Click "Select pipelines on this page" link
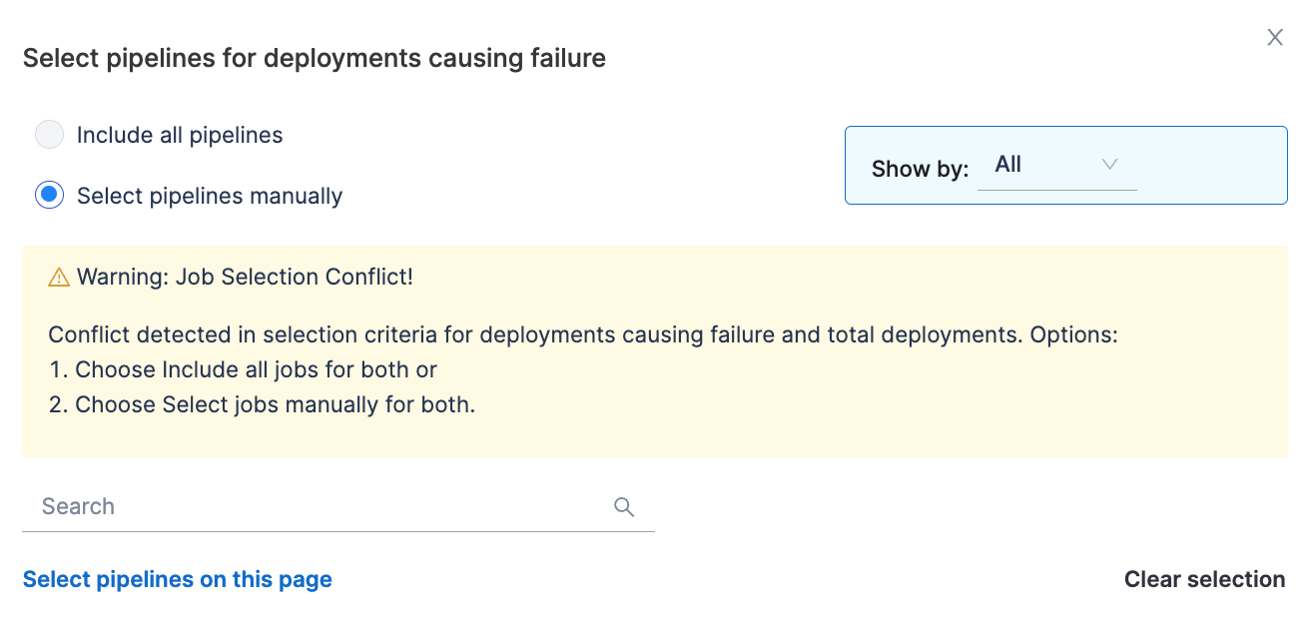Viewport: 1312px width, 629px height. (x=178, y=580)
